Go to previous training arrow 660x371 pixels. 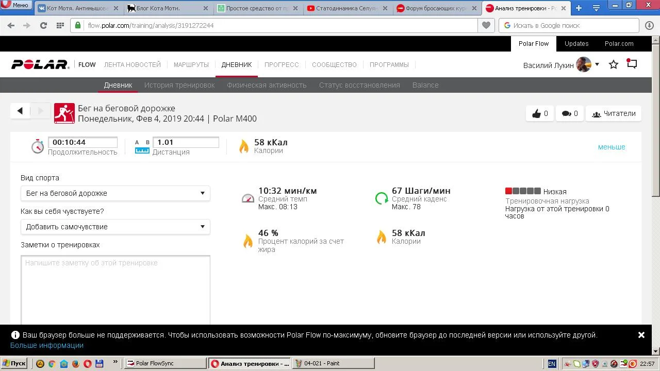click(x=20, y=111)
